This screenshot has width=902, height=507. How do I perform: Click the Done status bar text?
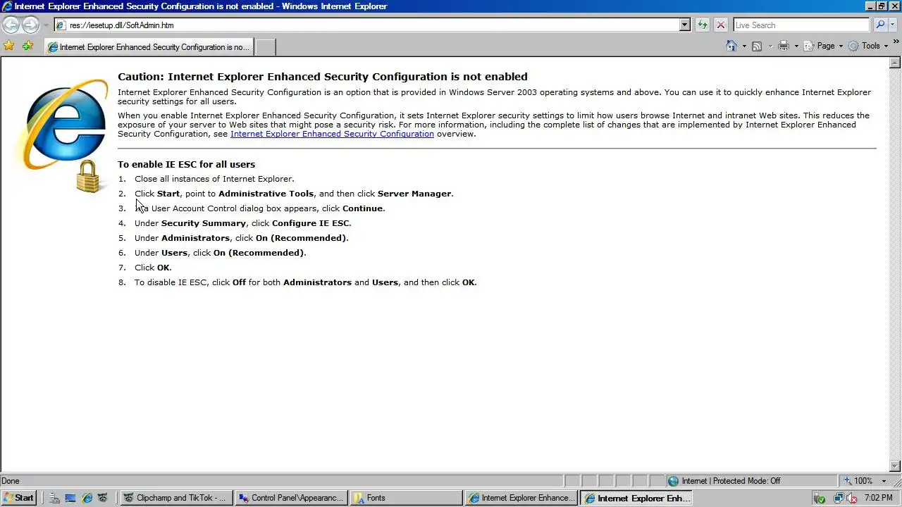(11, 481)
